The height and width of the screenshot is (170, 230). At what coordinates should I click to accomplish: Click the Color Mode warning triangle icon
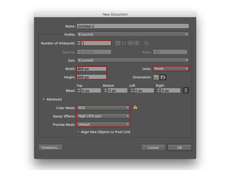(135, 107)
